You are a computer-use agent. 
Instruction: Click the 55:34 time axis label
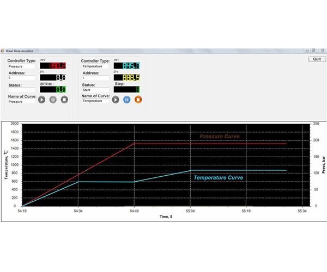pyautogui.click(x=302, y=211)
